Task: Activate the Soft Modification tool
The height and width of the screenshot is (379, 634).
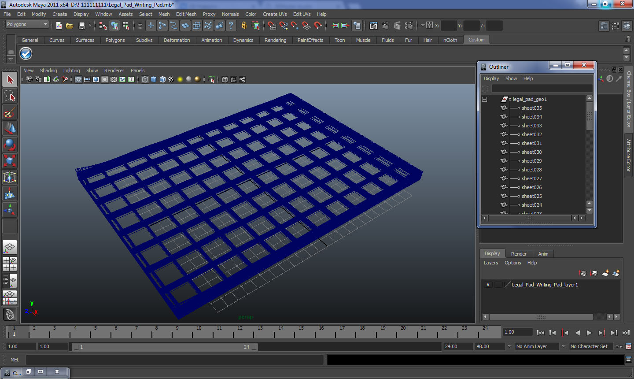Action: (10, 193)
